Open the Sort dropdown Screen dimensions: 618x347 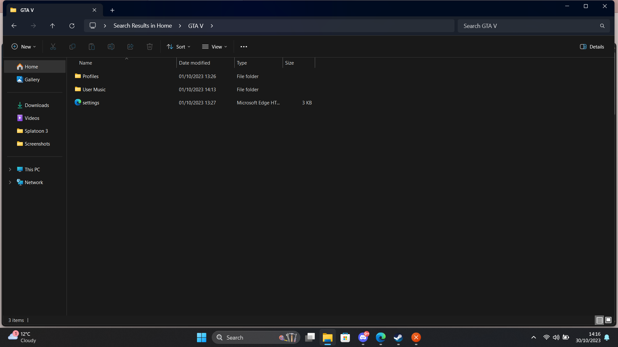pyautogui.click(x=179, y=47)
